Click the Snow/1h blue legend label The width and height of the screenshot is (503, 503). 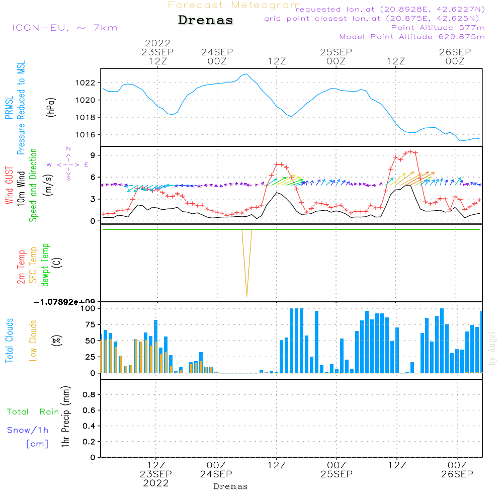[28, 430]
